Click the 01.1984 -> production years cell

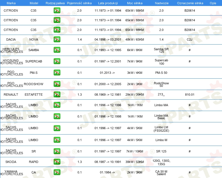[107, 172]
